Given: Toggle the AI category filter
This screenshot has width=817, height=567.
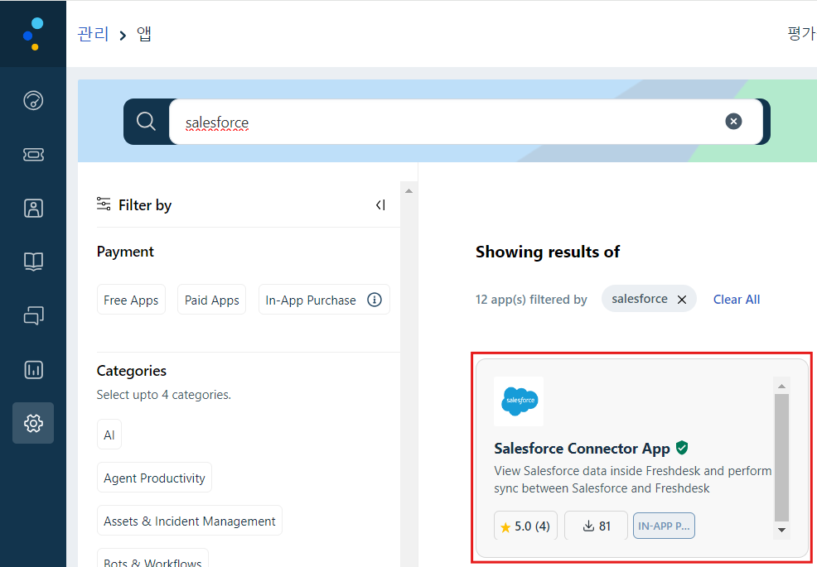Looking at the screenshot, I should (109, 435).
